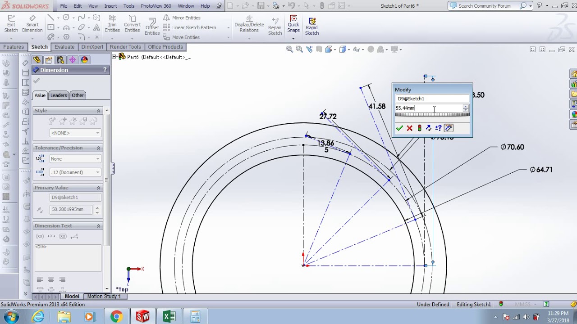Select the Polygon sketch tool

66,37
